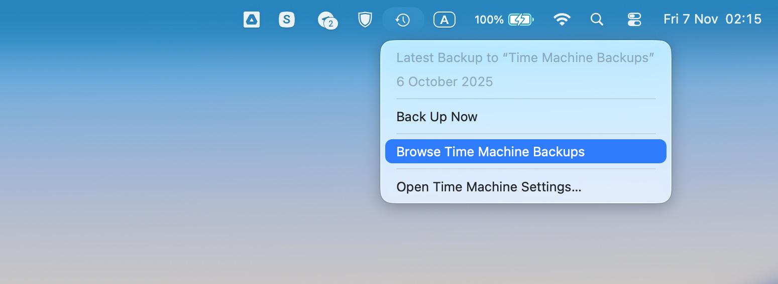Open Control Center icon

pyautogui.click(x=634, y=20)
